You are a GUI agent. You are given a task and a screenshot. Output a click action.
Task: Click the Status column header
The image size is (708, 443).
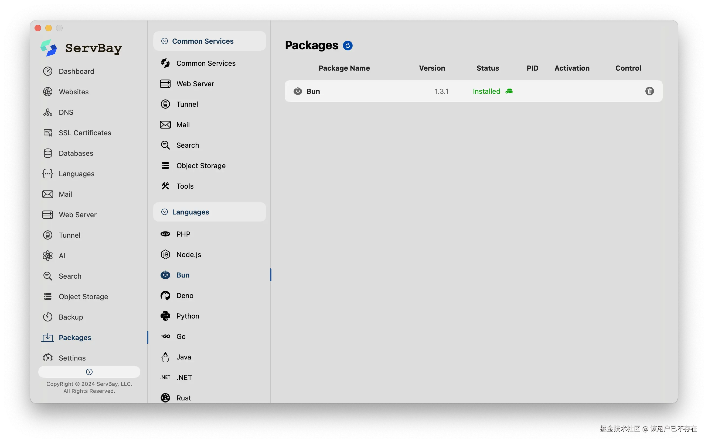click(x=488, y=68)
